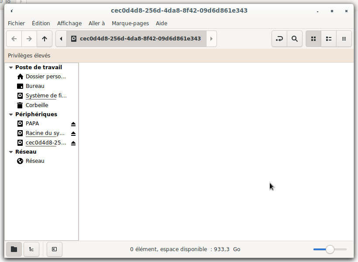358x262 pixels.
Task: Open the Fichier menu
Action: click(16, 23)
